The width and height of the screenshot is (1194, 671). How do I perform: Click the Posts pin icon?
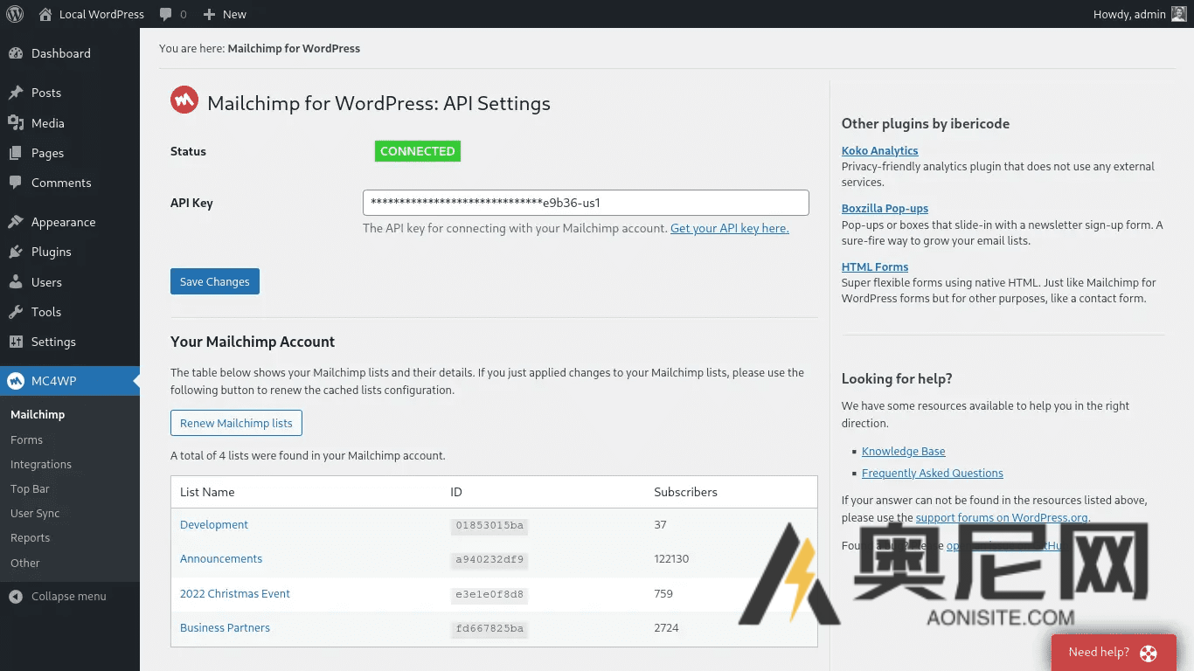[16, 93]
